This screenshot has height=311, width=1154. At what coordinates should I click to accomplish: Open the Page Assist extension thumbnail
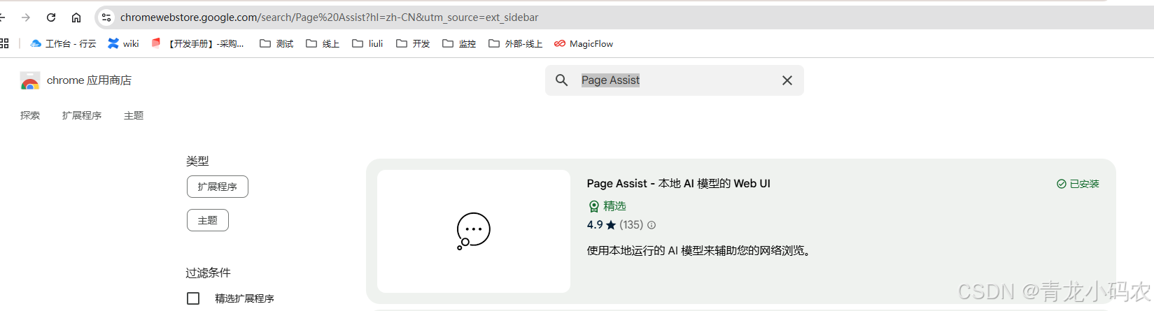[474, 231]
